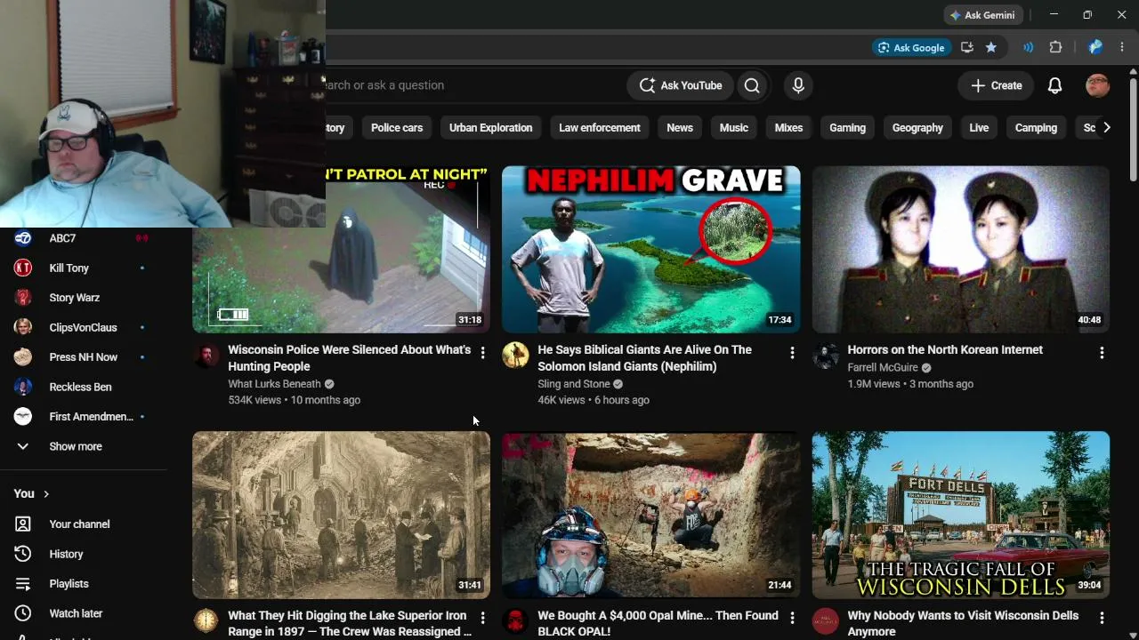Select the Gaming filter chip
The image size is (1139, 640).
click(847, 128)
